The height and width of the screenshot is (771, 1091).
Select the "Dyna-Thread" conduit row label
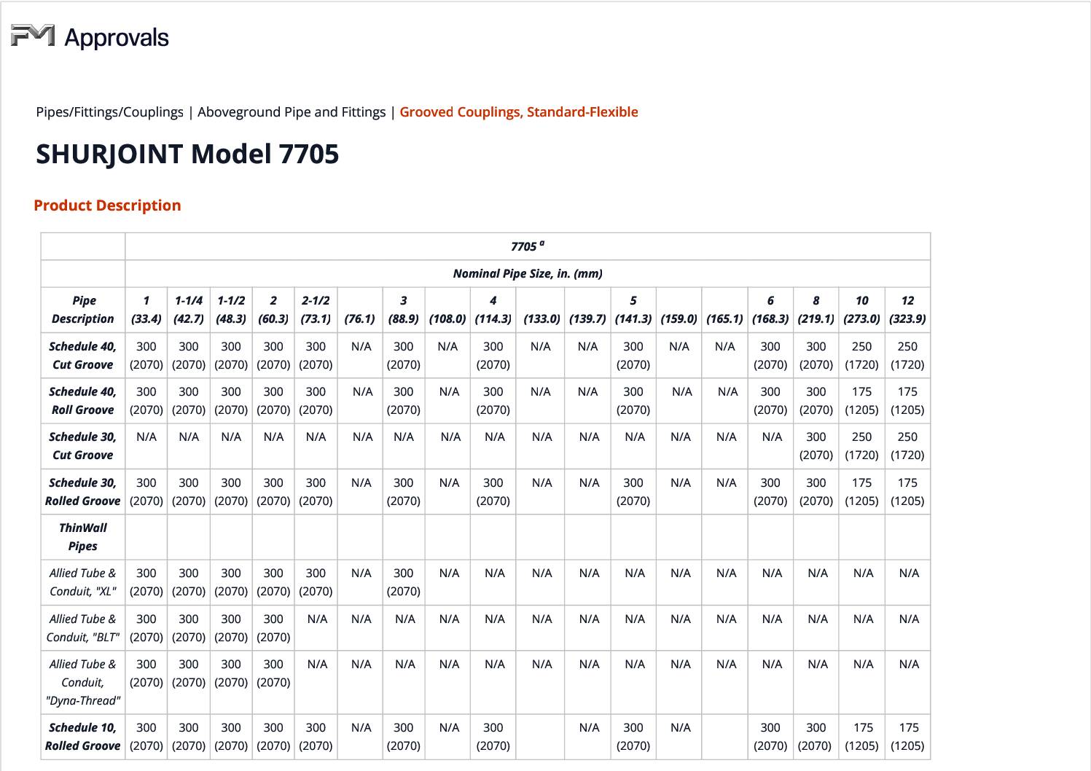point(83,682)
